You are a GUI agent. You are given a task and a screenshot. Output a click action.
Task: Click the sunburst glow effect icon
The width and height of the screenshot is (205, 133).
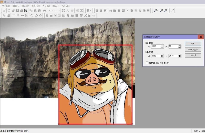(x=55, y=16)
